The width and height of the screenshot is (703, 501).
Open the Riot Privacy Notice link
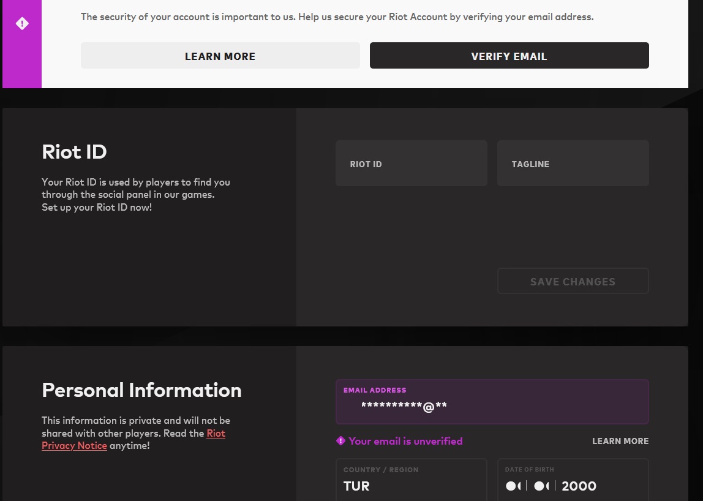coord(133,440)
